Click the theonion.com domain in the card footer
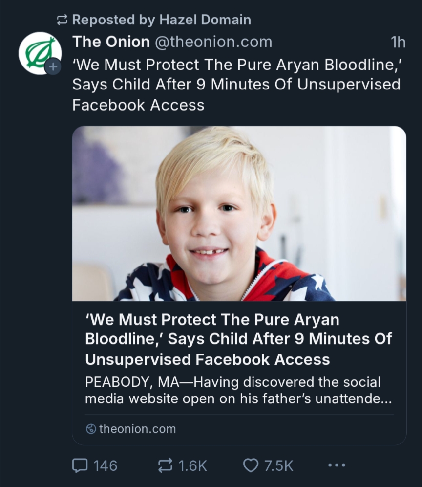The height and width of the screenshot is (487, 422). pos(137,429)
